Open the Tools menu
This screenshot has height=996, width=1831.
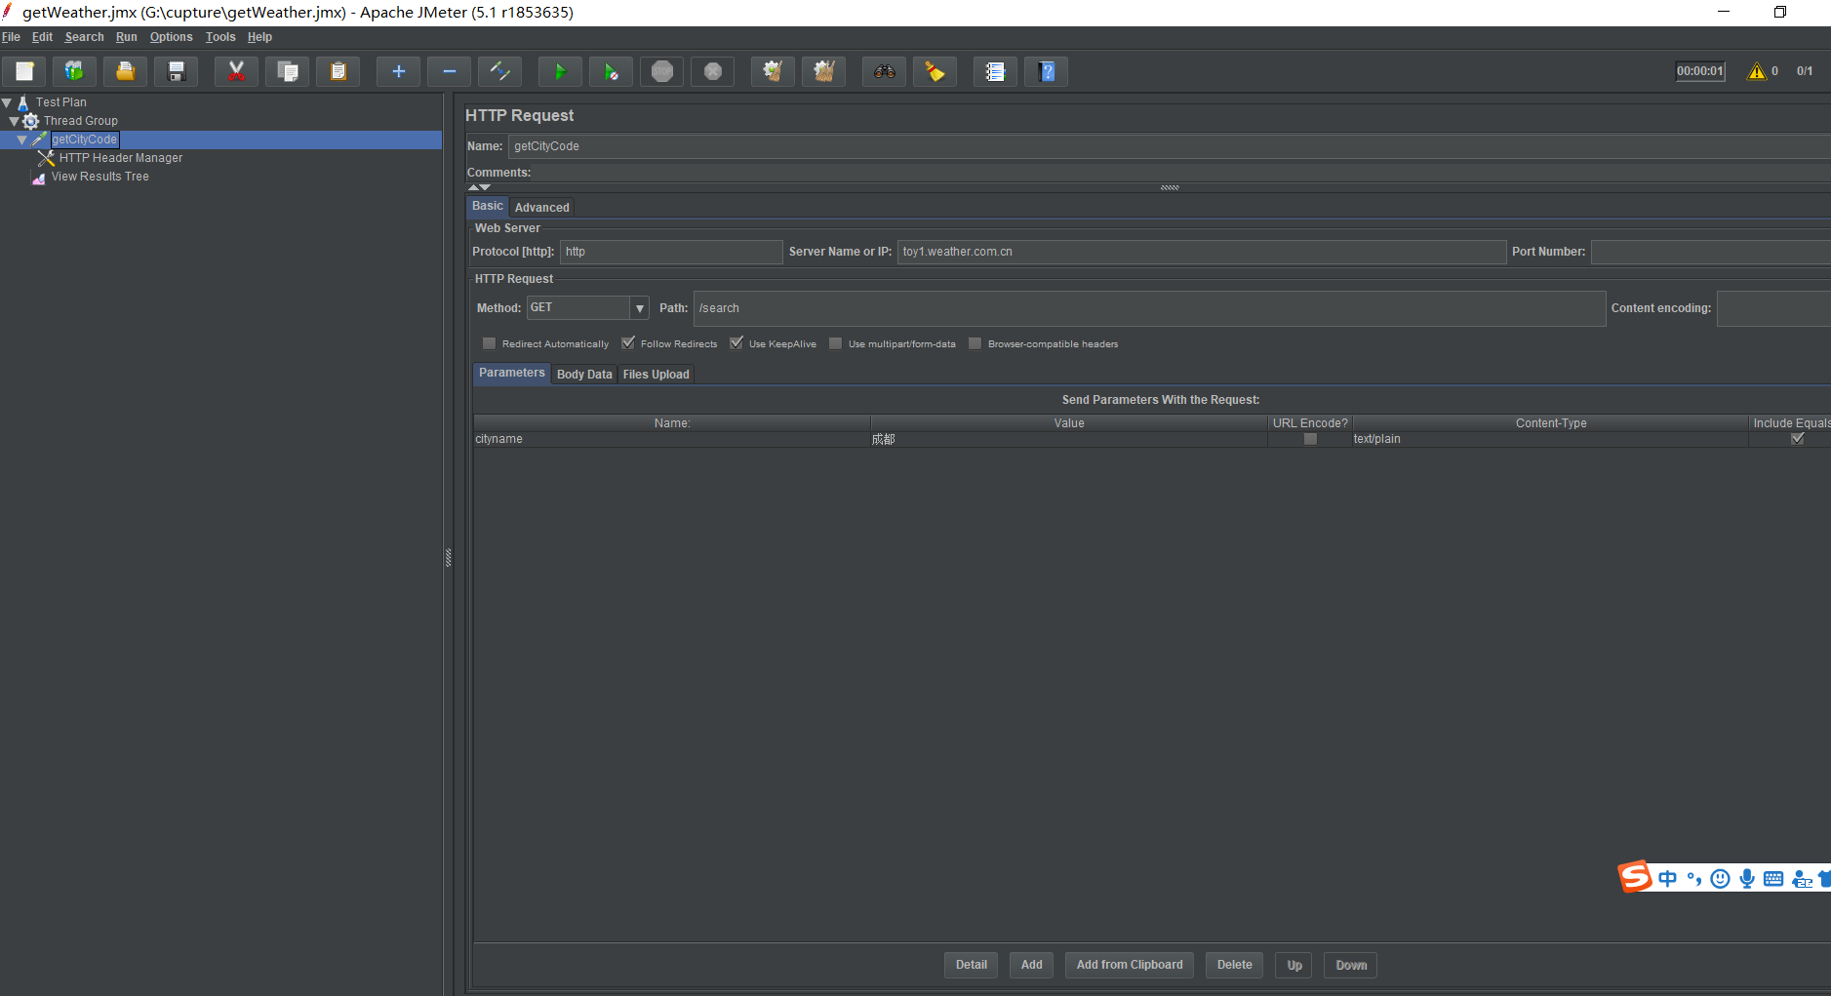click(x=220, y=37)
